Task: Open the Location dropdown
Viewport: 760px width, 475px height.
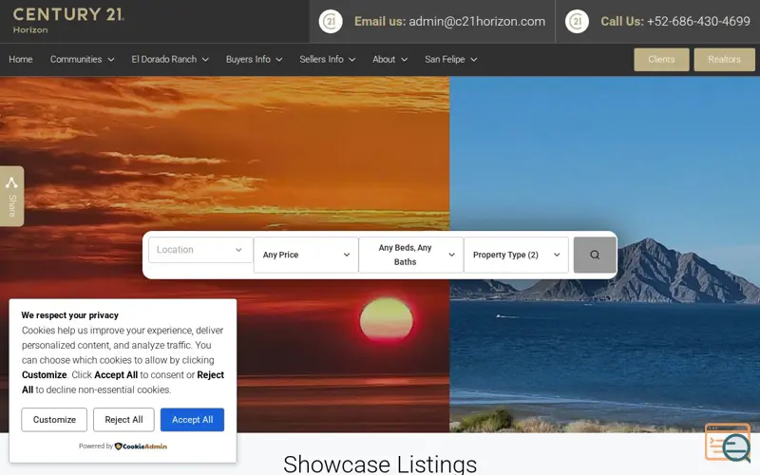Action: point(200,250)
